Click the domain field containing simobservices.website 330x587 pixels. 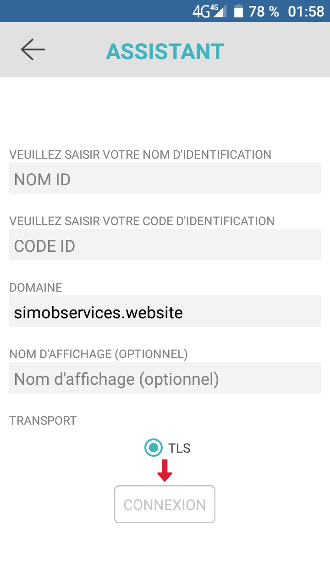point(165,312)
